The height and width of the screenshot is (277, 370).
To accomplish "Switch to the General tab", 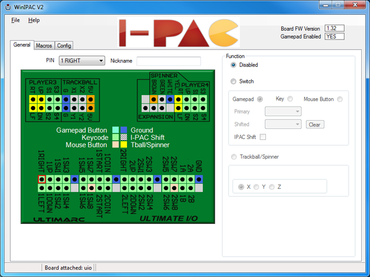I will [22, 45].
